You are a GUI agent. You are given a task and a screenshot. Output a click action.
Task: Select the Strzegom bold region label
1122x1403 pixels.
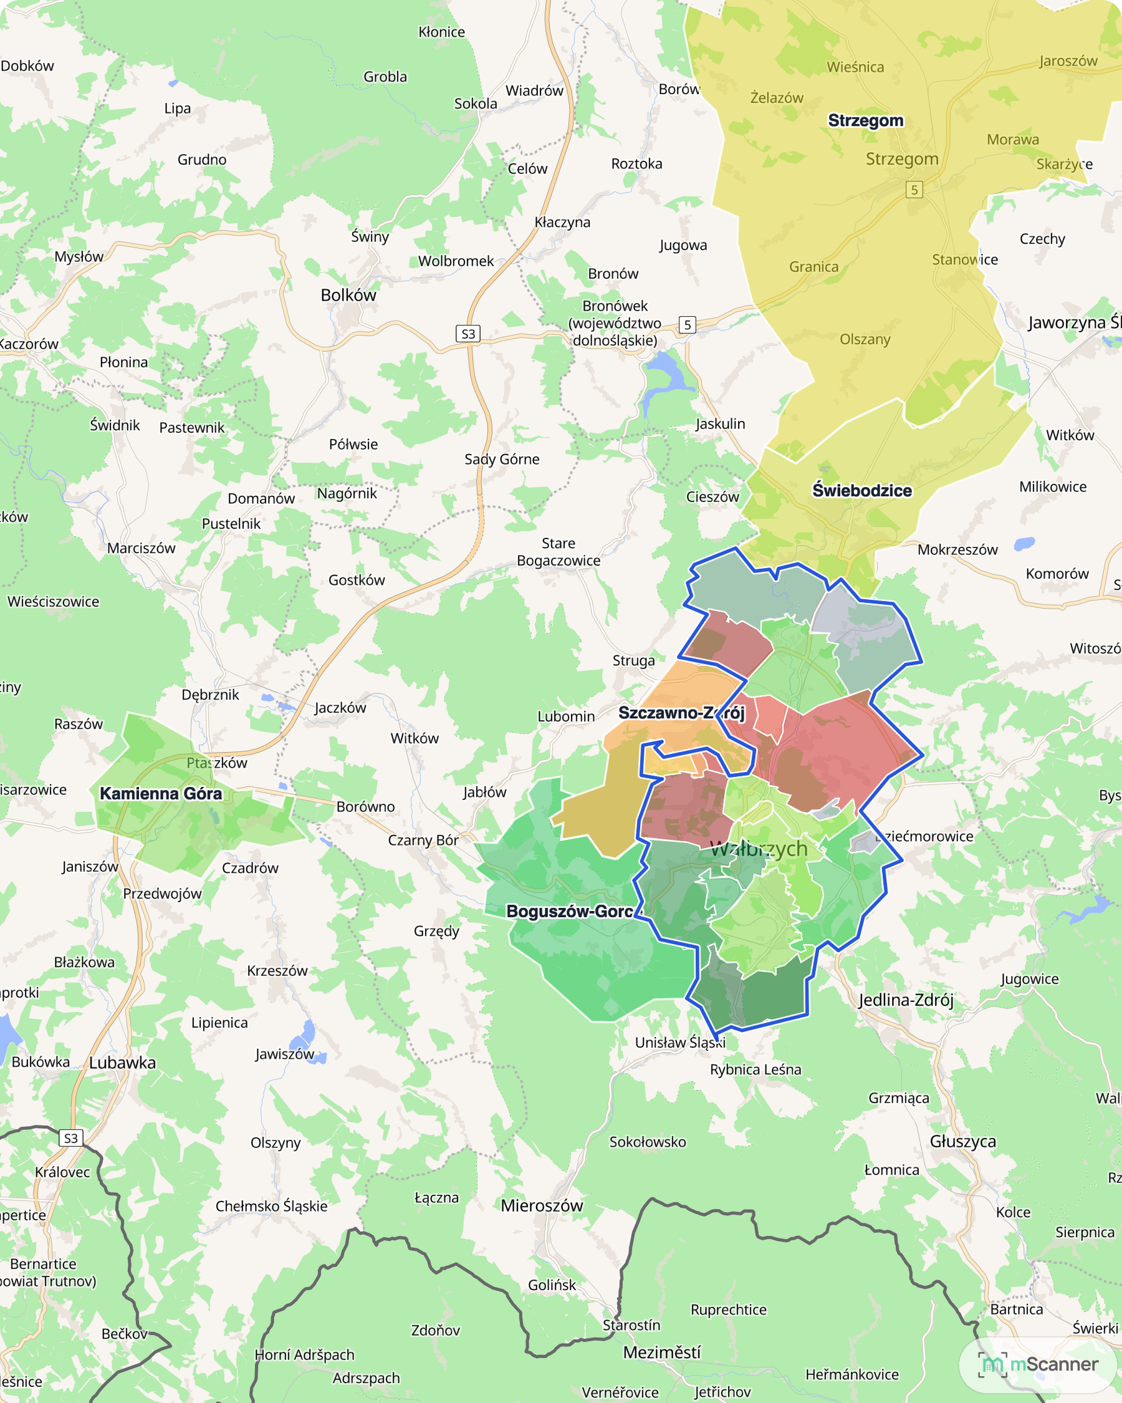point(866,120)
